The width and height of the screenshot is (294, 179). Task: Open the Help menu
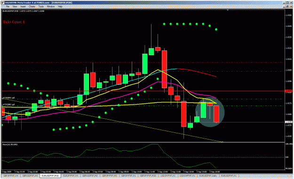click(60, 7)
